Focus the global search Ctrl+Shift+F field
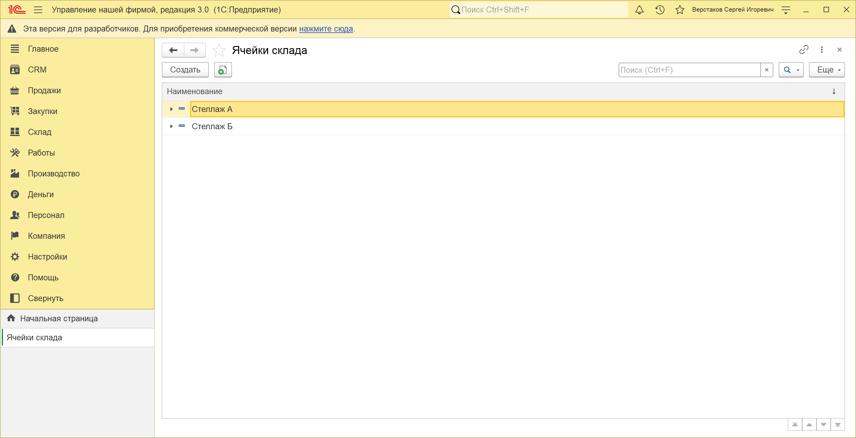Screen dimensions: 856x438 [x=539, y=10]
